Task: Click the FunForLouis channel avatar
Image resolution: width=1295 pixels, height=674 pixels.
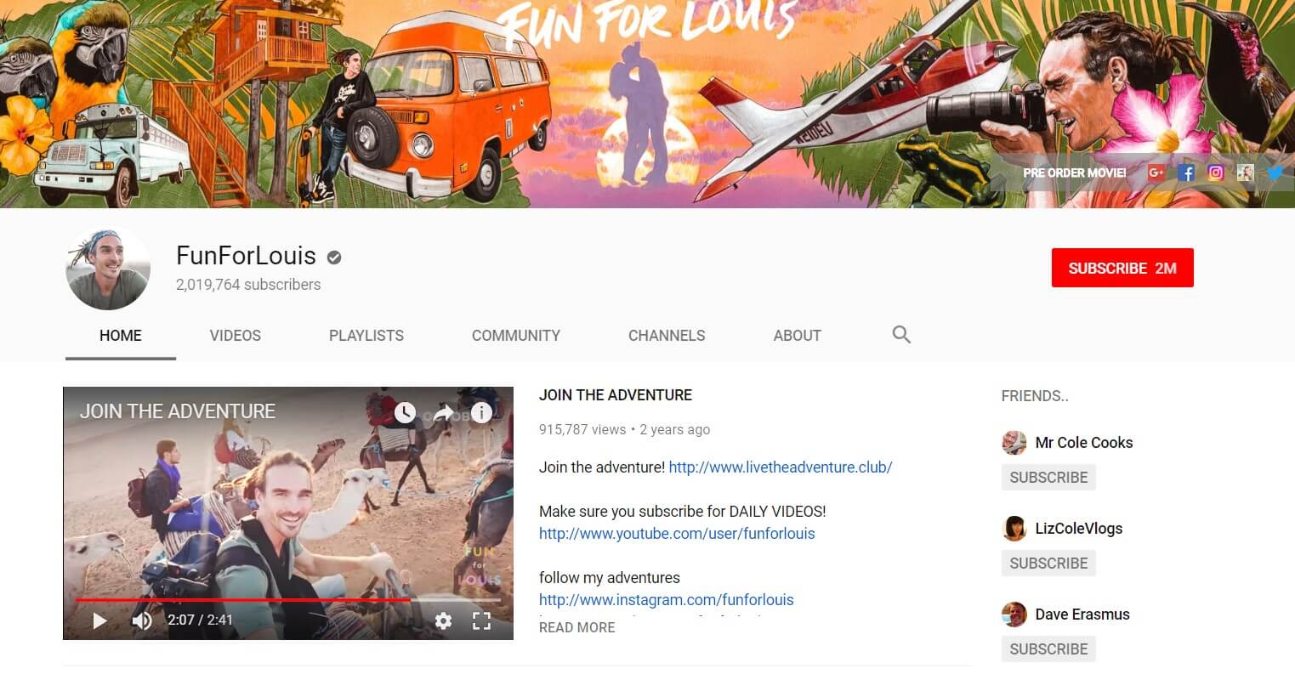Action: 108,269
